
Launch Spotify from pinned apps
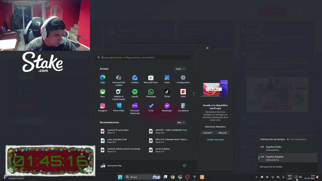coord(135,93)
